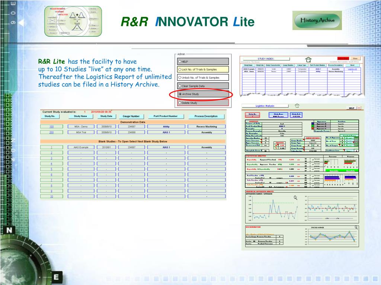
Task: Click the Study Date column header
Action: click(x=106, y=116)
